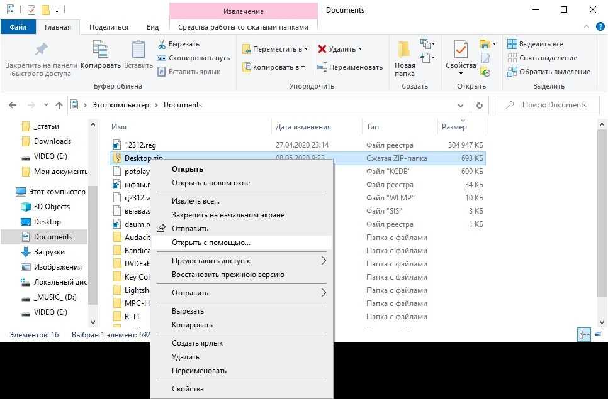Choose Вырезать in the context menu
This screenshot has width=608, height=399.
[x=241, y=311]
